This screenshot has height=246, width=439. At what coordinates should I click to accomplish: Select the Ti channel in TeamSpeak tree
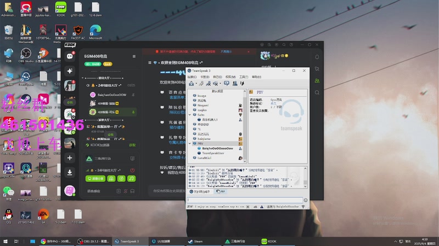click(199, 129)
